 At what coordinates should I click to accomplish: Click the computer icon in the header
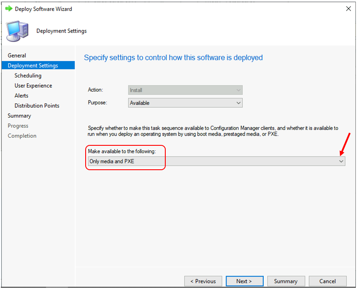(x=18, y=31)
